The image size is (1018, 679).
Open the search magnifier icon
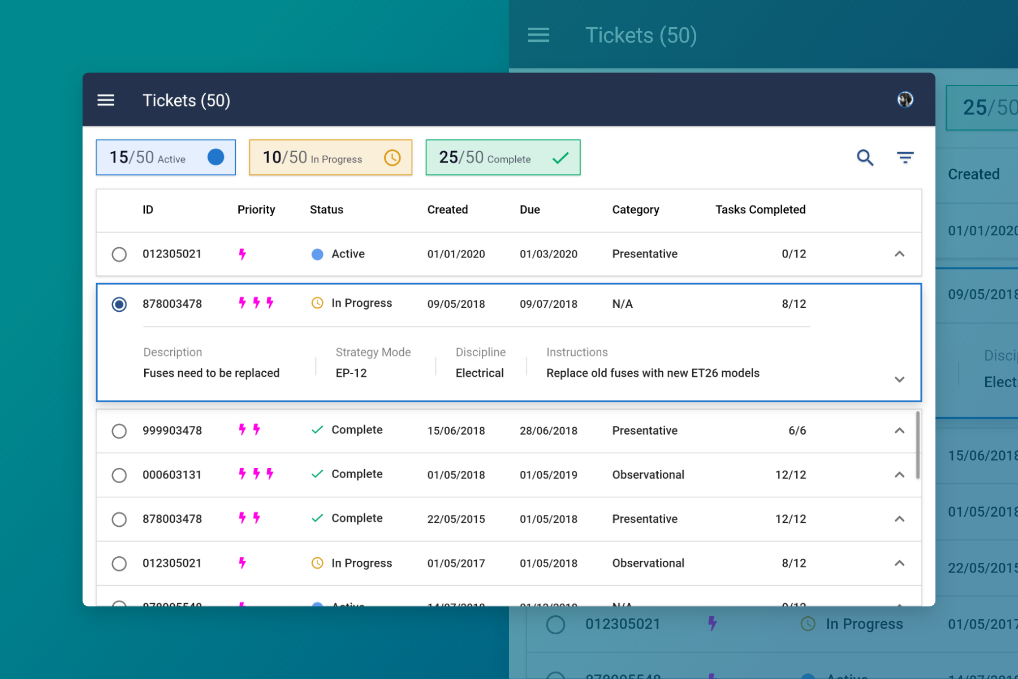pos(865,157)
